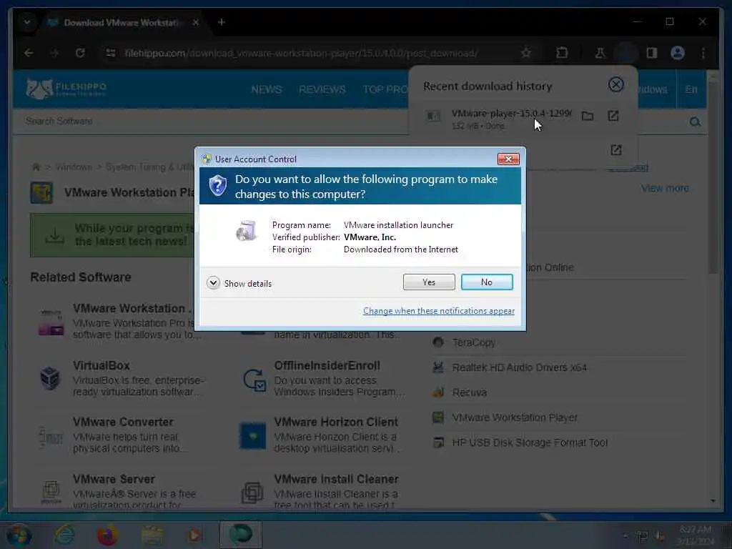The image size is (732, 549).
Task: Open the TOP PROGRAMS menu item
Action: (385, 89)
